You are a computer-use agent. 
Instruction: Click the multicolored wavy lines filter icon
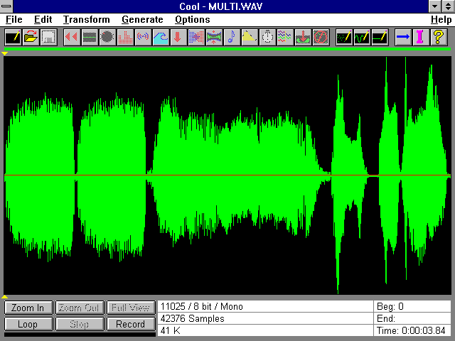(x=285, y=37)
